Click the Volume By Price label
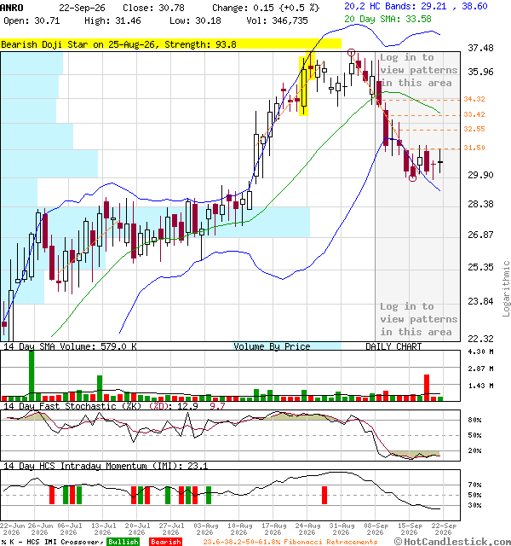The width and height of the screenshot is (511, 546). pyautogui.click(x=272, y=346)
